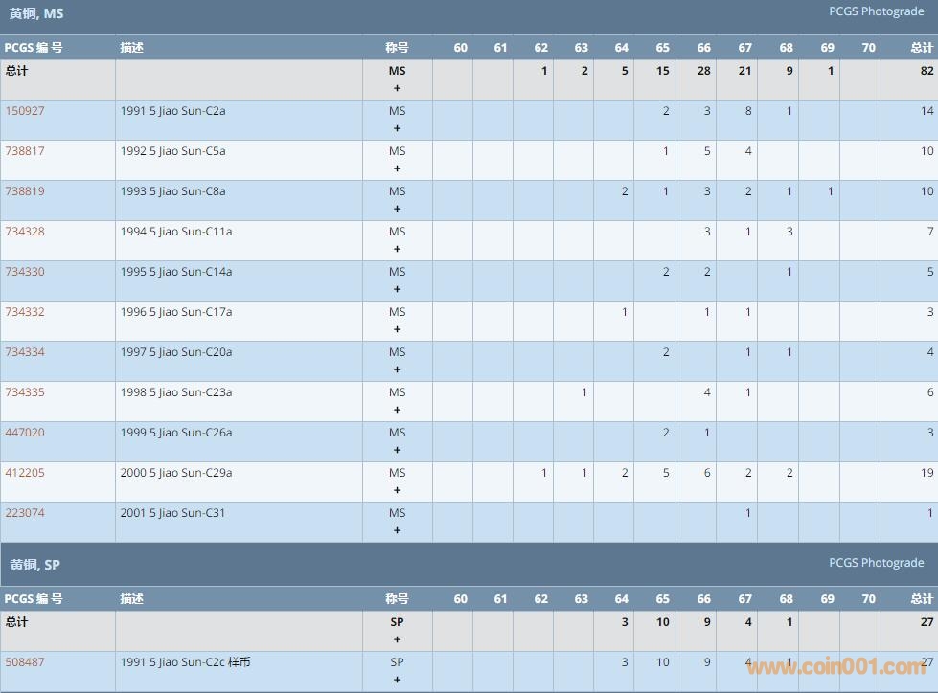Open the 508487 specimen coin link
Viewport: 938px width, 693px height.
25,662
